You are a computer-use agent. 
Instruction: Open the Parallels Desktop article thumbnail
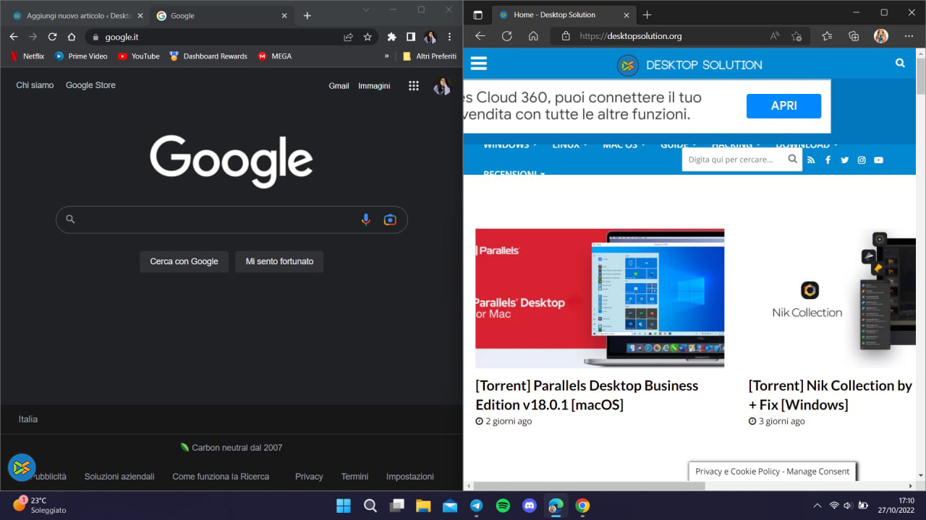600,298
